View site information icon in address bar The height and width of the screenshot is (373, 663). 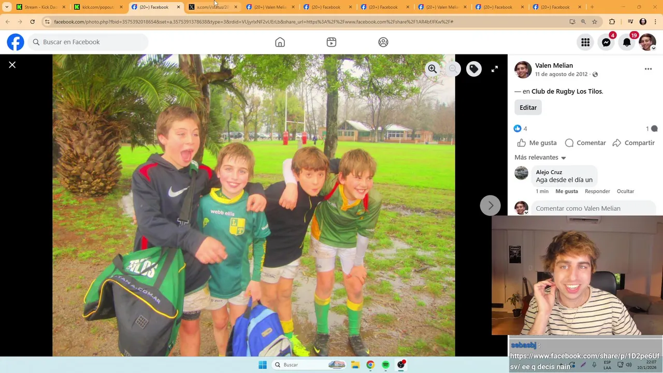(47, 22)
